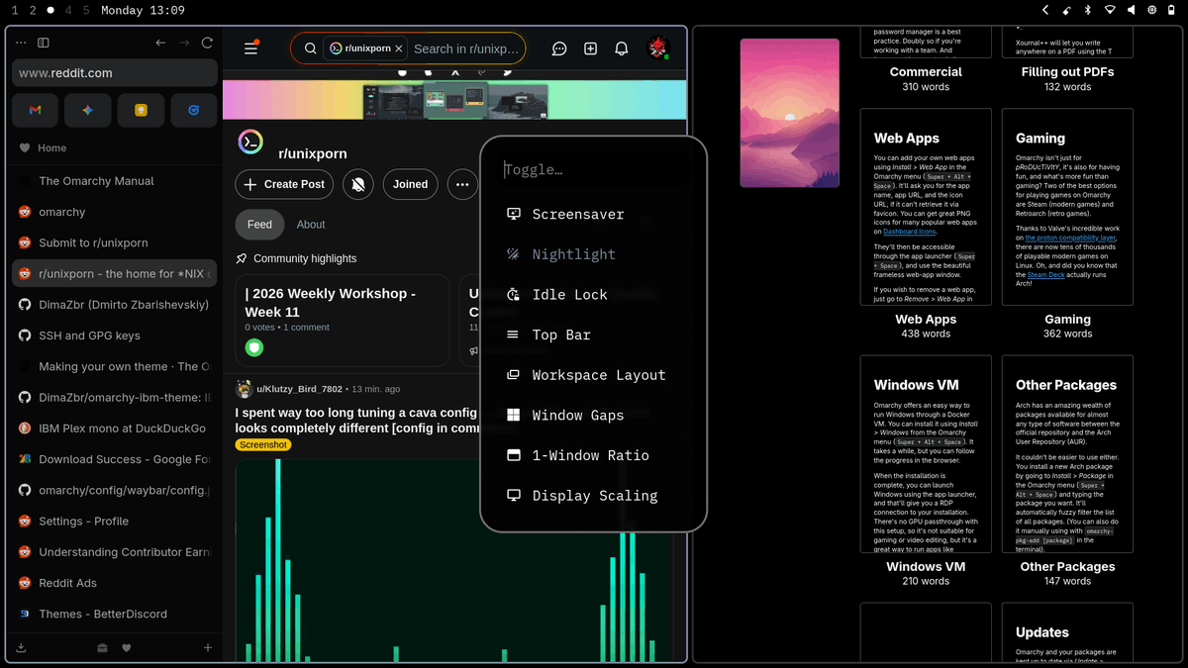1188x668 pixels.
Task: Open downloads icon in the sidebar footer
Action: (22, 648)
